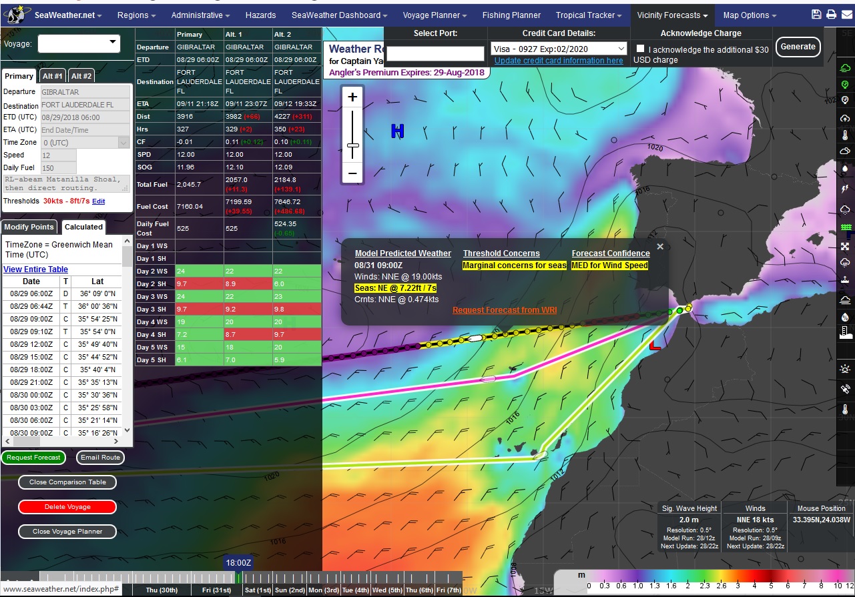Select the Calculated tab

pos(83,227)
